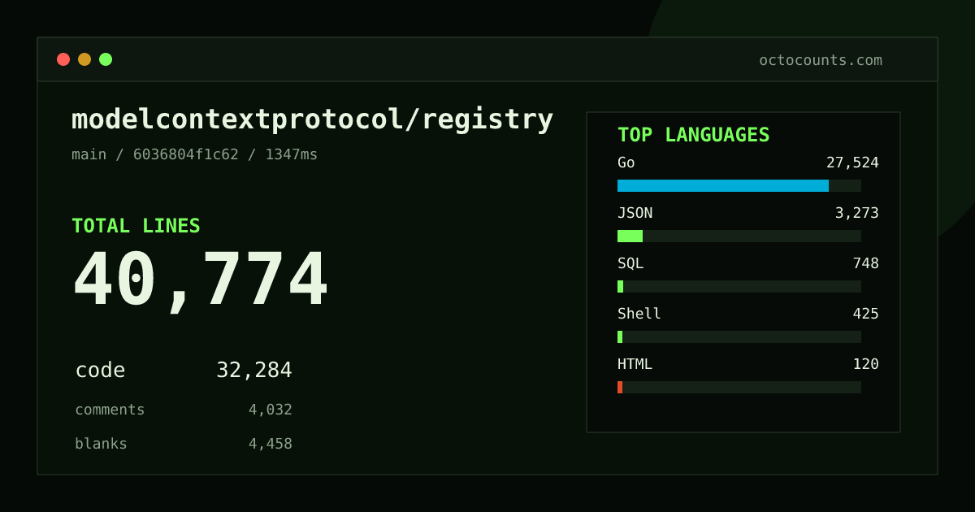975x512 pixels.
Task: Click the code value 32,284
Action: pyautogui.click(x=254, y=371)
